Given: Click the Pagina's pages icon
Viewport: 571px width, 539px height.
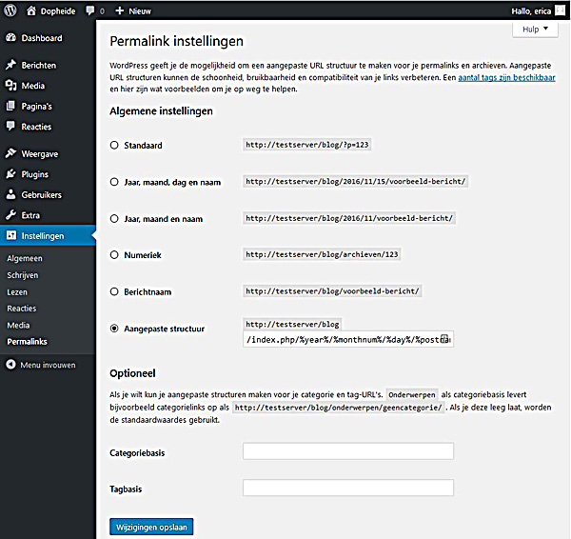Looking at the screenshot, I should [10, 106].
